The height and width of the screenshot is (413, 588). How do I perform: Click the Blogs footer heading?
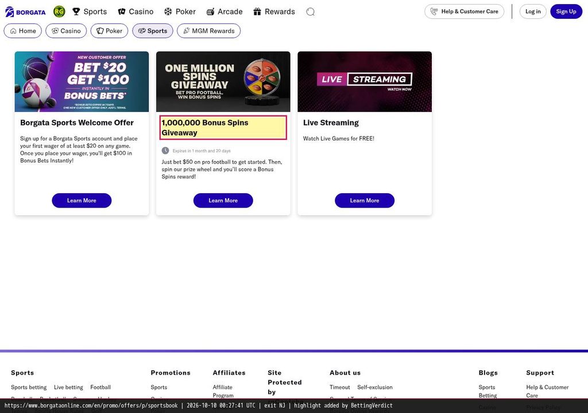[488, 372]
